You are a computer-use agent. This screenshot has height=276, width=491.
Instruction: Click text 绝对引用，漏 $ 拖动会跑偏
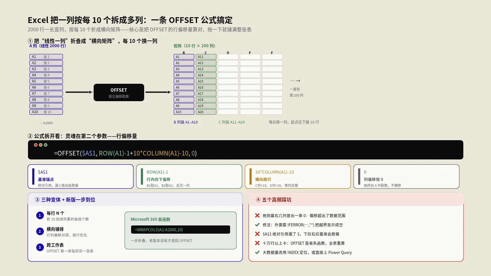pyautogui.click(x=58, y=186)
